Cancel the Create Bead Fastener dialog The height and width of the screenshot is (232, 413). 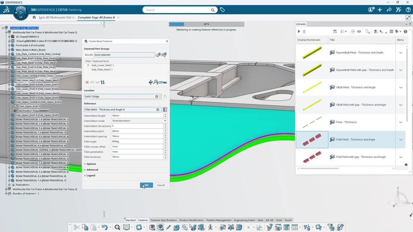pos(161,185)
